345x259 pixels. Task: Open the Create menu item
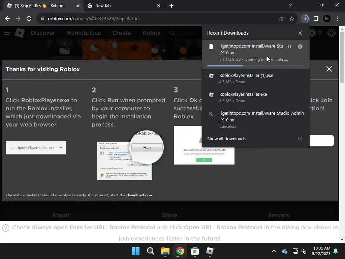point(122,33)
